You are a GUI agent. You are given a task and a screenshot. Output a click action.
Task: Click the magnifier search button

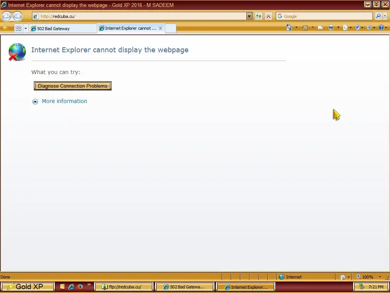click(x=378, y=16)
